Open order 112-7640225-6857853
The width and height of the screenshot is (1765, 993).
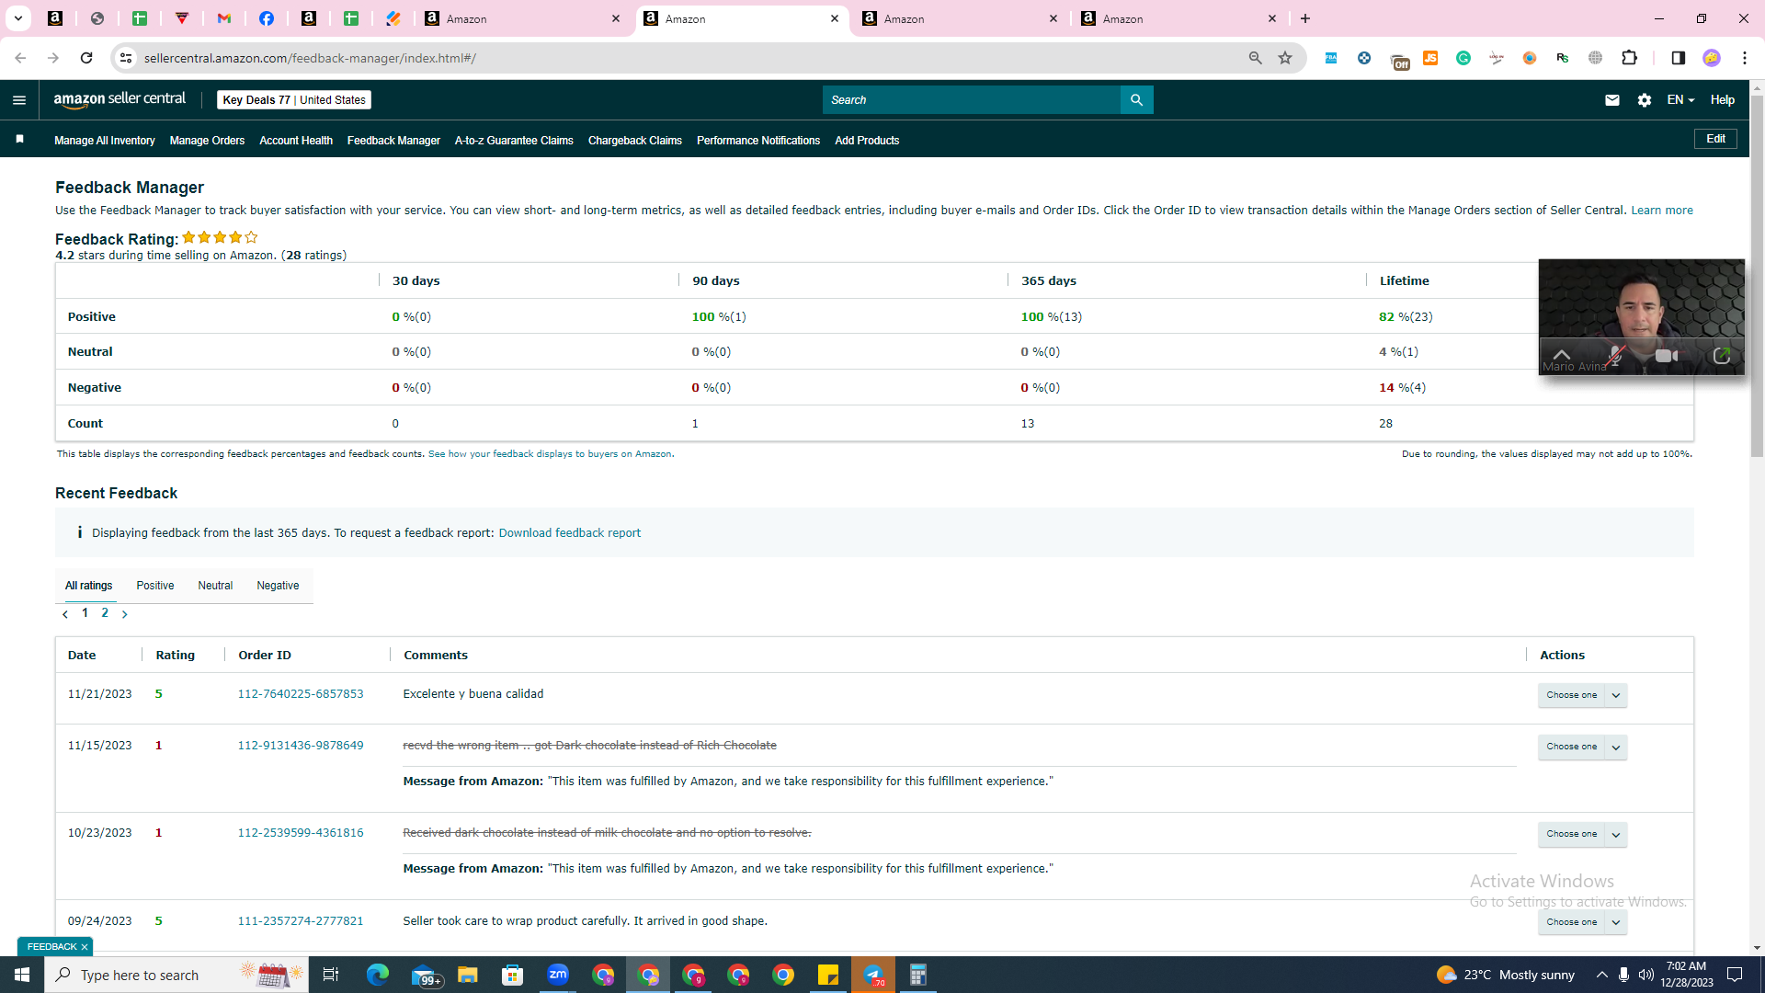[301, 694]
